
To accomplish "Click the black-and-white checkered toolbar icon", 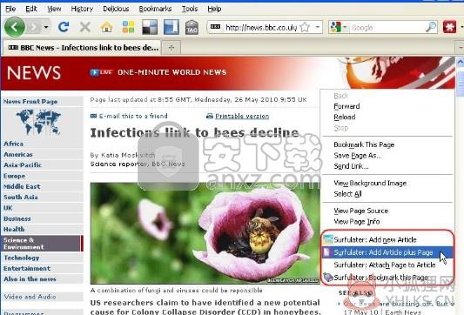I will pyautogui.click(x=150, y=27).
